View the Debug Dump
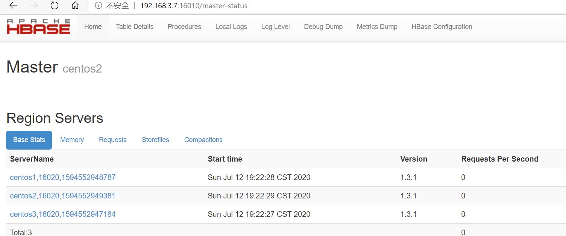Image resolution: width=566 pixels, height=236 pixels. point(323,27)
